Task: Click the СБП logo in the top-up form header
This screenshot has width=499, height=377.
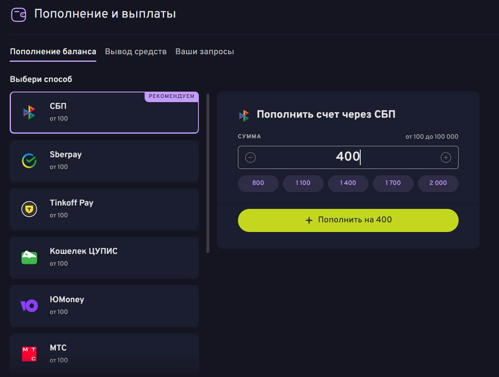Action: point(244,115)
